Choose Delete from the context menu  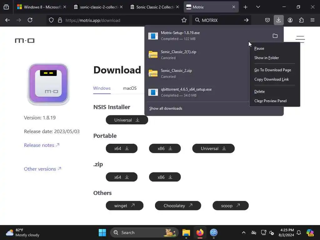tap(275, 92)
